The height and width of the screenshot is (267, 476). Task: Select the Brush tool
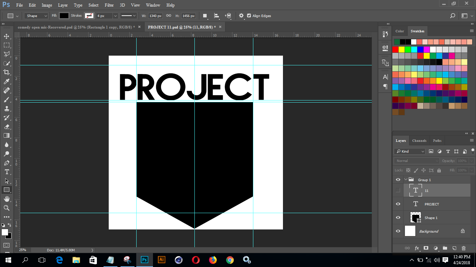click(7, 99)
